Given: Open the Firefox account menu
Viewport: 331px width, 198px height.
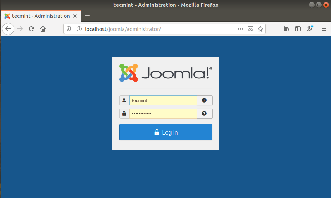Looking at the screenshot, I should point(310,29).
